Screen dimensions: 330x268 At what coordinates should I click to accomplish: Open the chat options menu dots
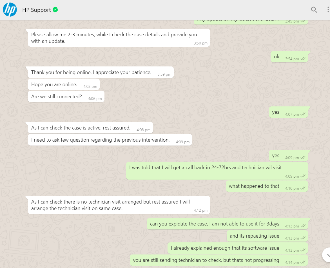click(x=328, y=10)
